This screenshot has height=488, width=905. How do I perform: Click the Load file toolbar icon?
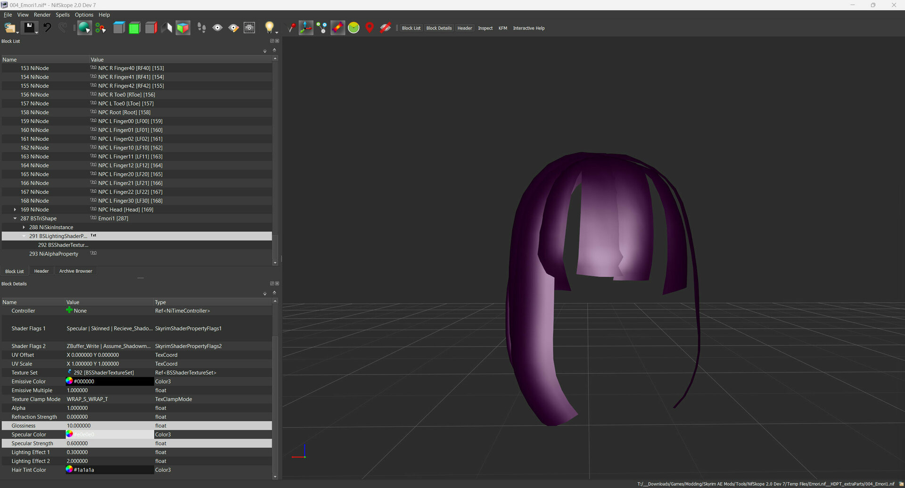tap(10, 28)
